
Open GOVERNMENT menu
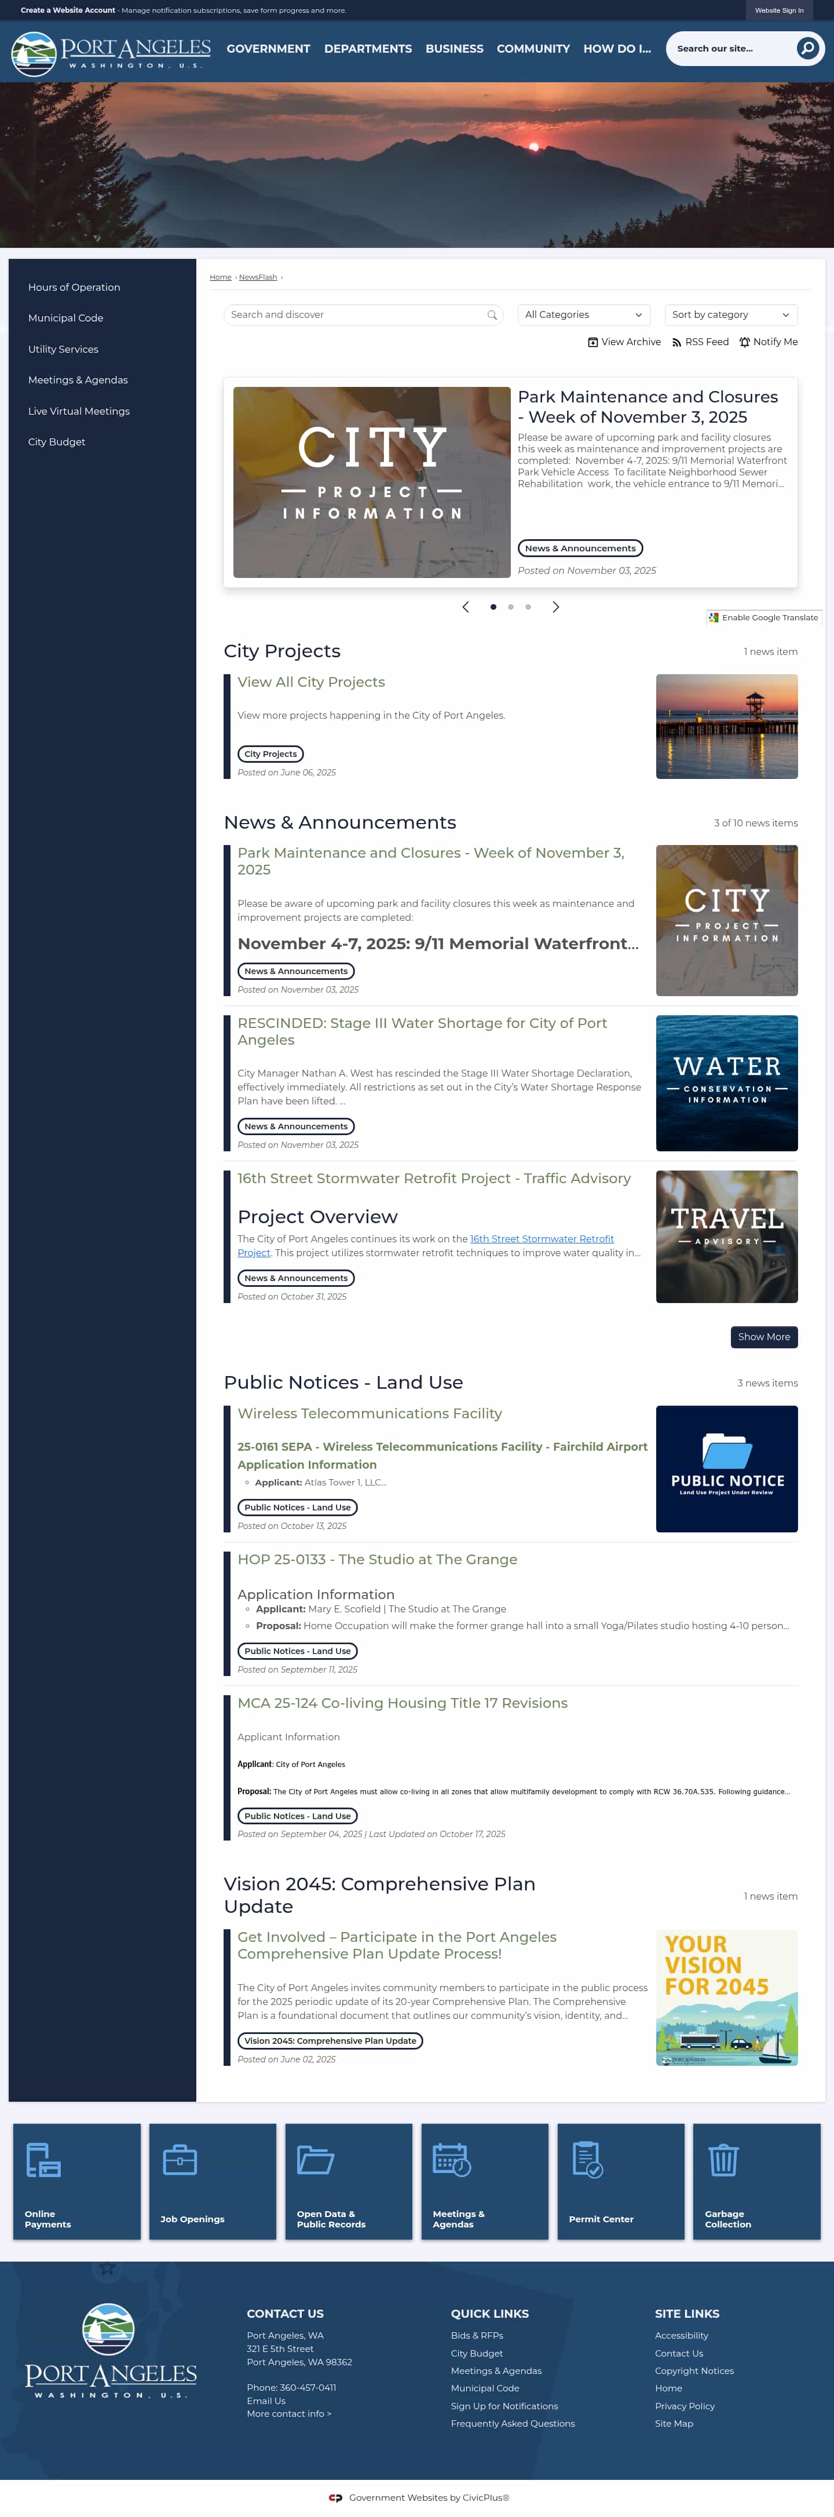[x=269, y=49]
